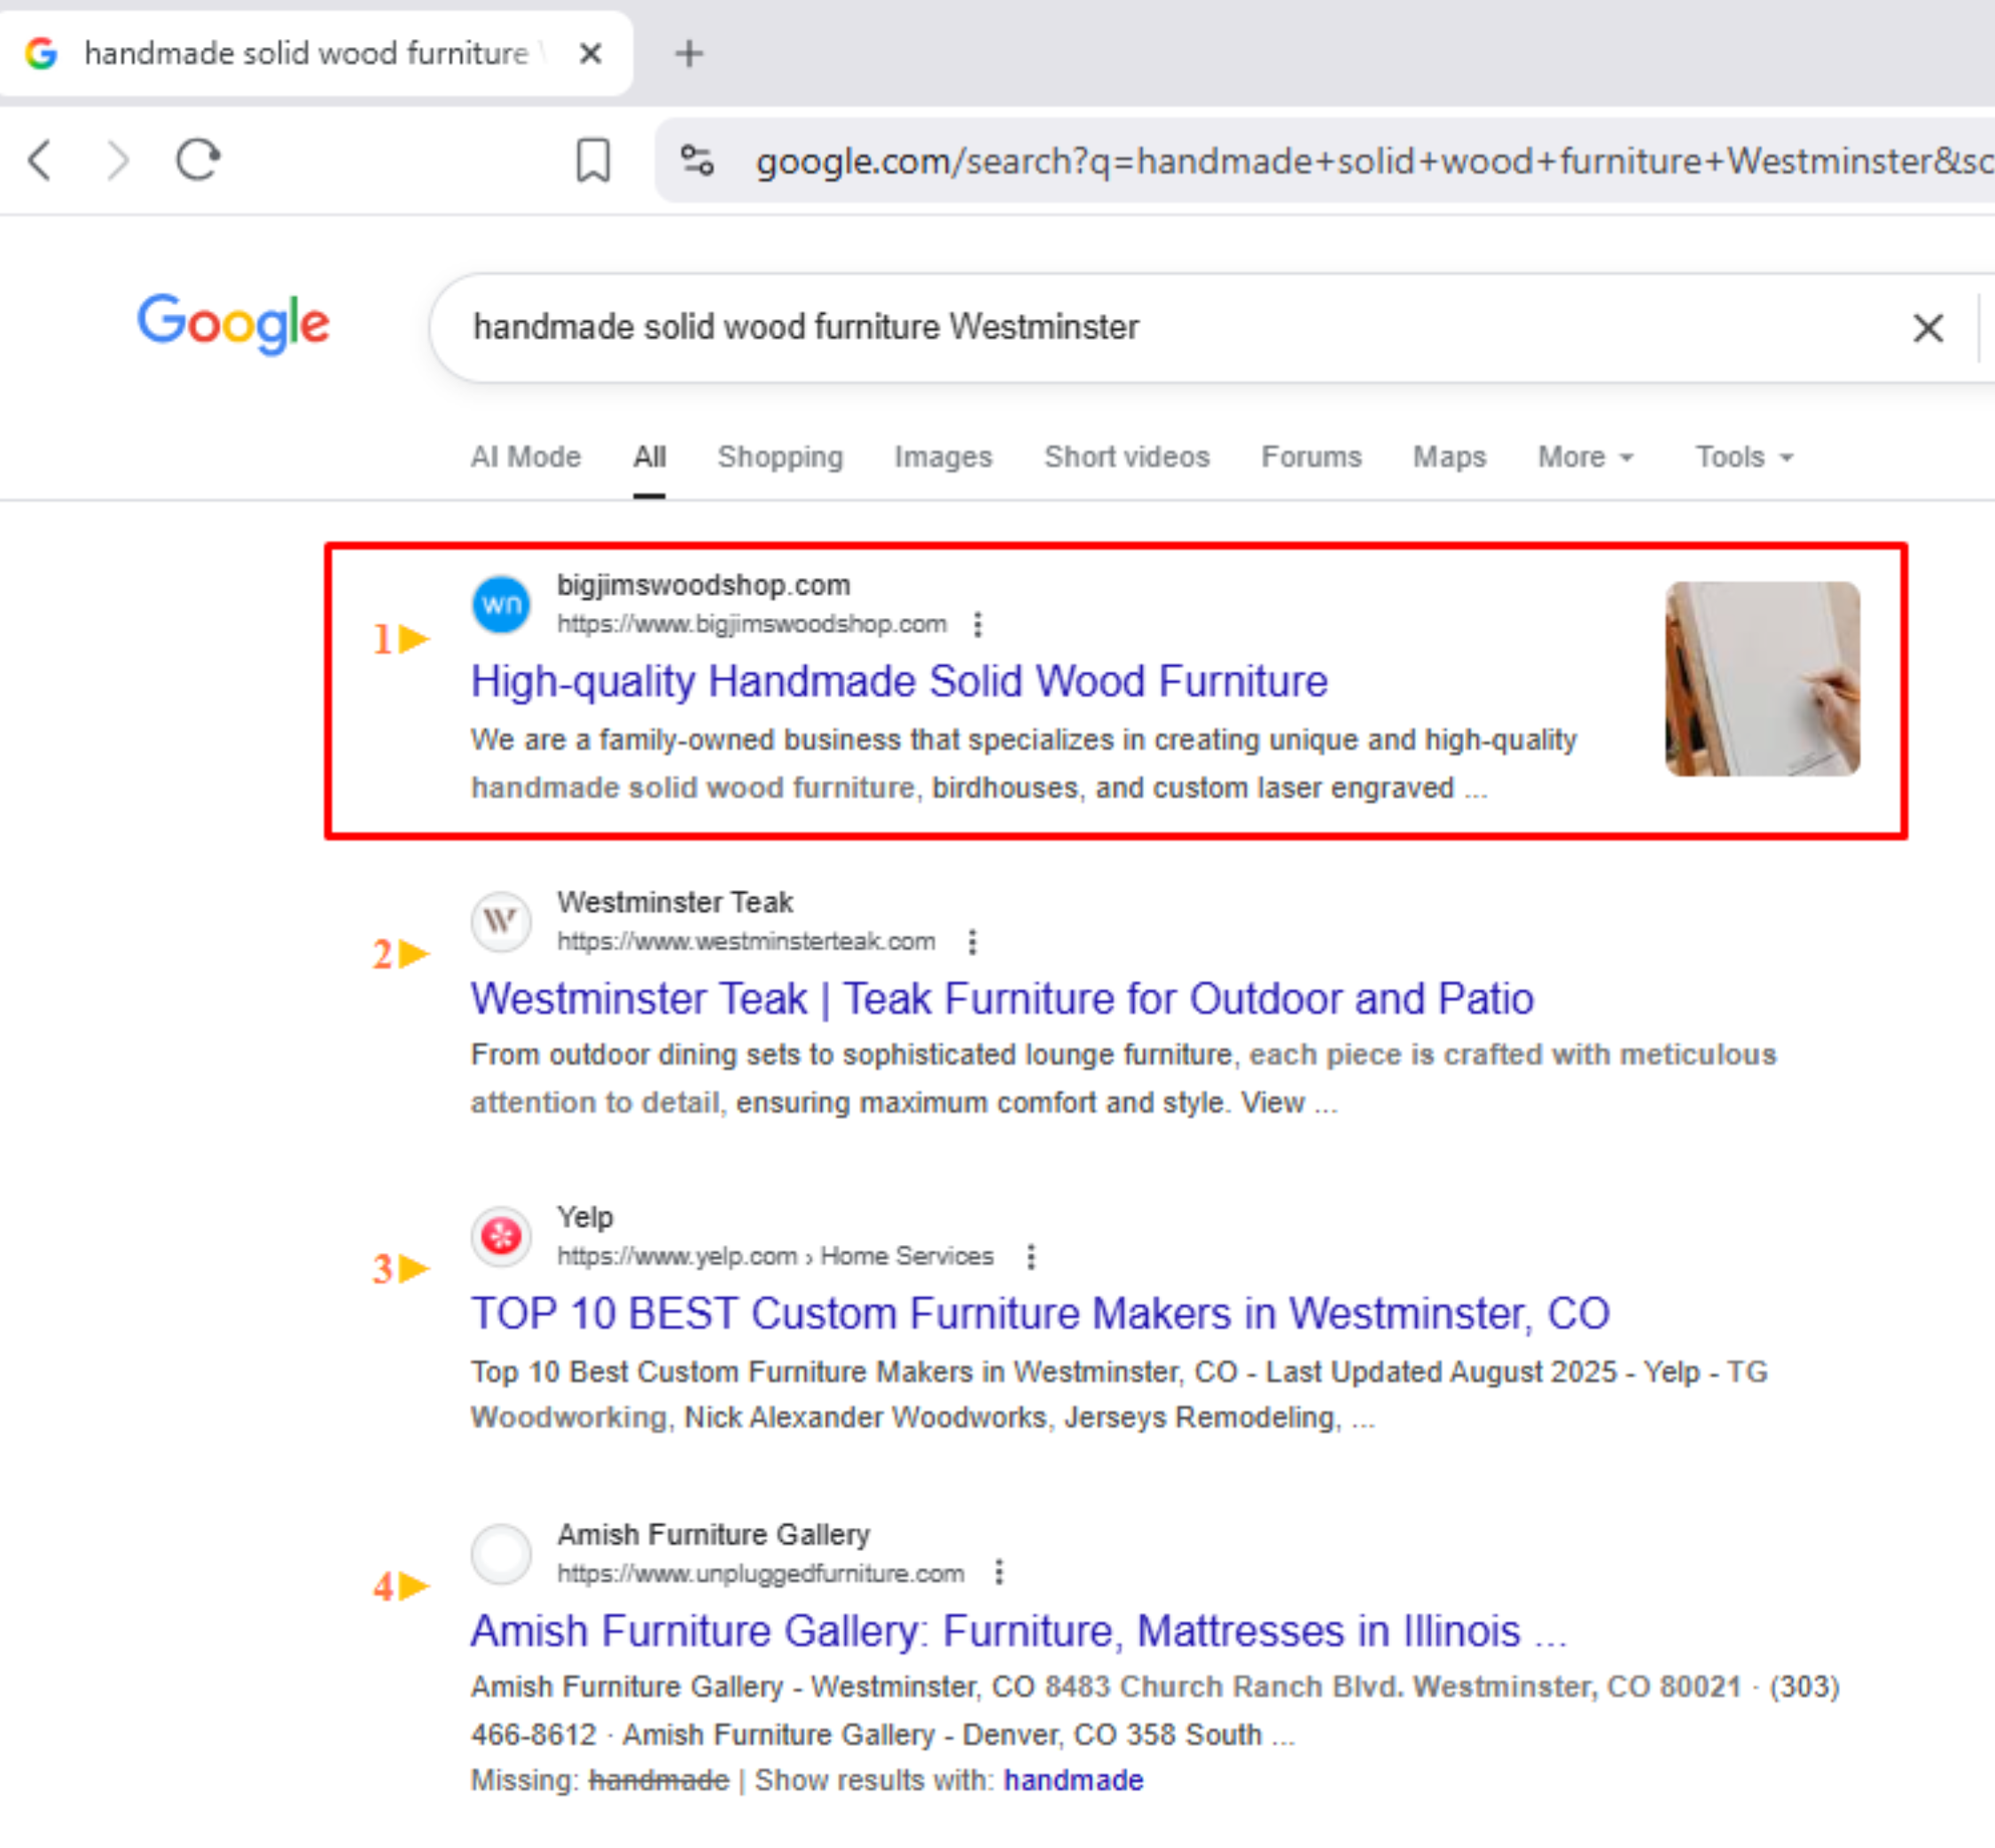The width and height of the screenshot is (1995, 1848).
Task: Click into the Google search input field
Action: pos(1100,328)
